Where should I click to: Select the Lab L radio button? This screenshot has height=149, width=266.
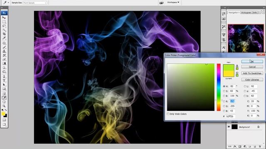[x=245, y=87]
